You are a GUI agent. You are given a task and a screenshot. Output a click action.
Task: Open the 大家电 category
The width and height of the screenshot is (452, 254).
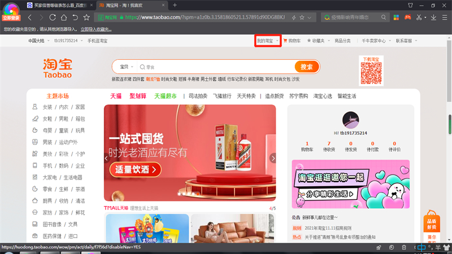(50, 178)
